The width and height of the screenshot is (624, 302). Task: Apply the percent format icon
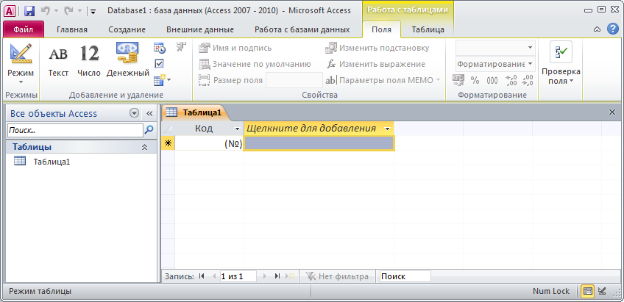tap(475, 80)
